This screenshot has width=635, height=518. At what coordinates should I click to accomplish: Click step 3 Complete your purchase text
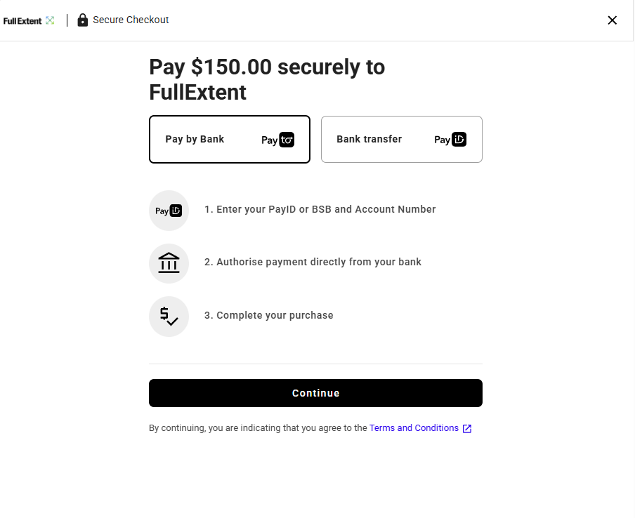click(x=268, y=315)
